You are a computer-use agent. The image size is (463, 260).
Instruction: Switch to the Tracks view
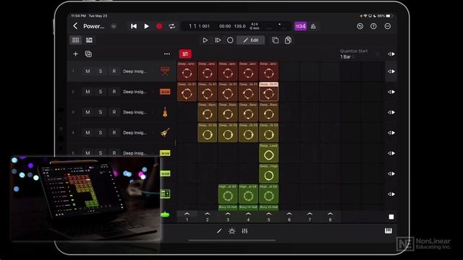tap(89, 40)
